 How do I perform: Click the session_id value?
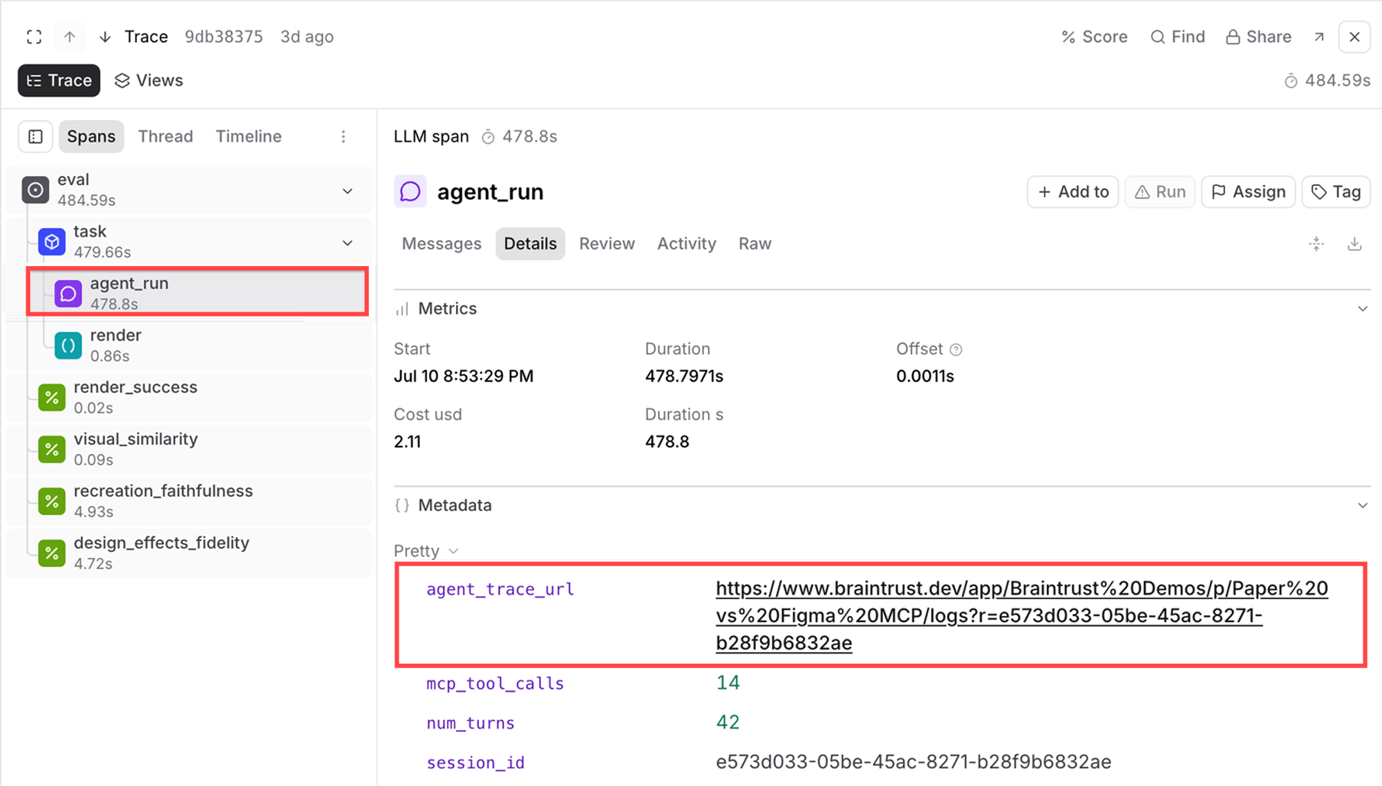(x=914, y=762)
